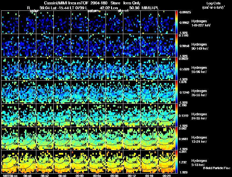Image resolution: width=232 pixels, height=177 pixels.
Task: Click the 'MIMI/APL' text in header
Action: point(150,8)
